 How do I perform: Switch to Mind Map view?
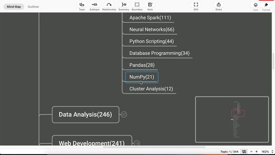coord(14,7)
